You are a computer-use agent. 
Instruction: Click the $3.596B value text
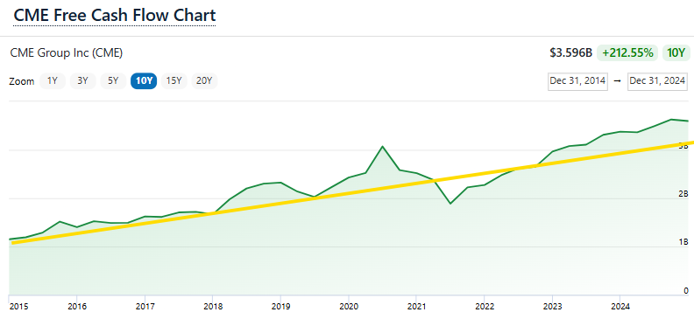tap(571, 53)
